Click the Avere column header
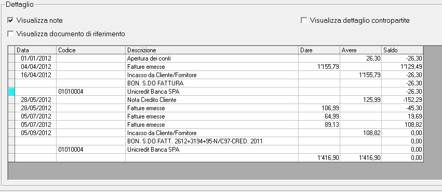The image size is (442, 192). (360, 50)
